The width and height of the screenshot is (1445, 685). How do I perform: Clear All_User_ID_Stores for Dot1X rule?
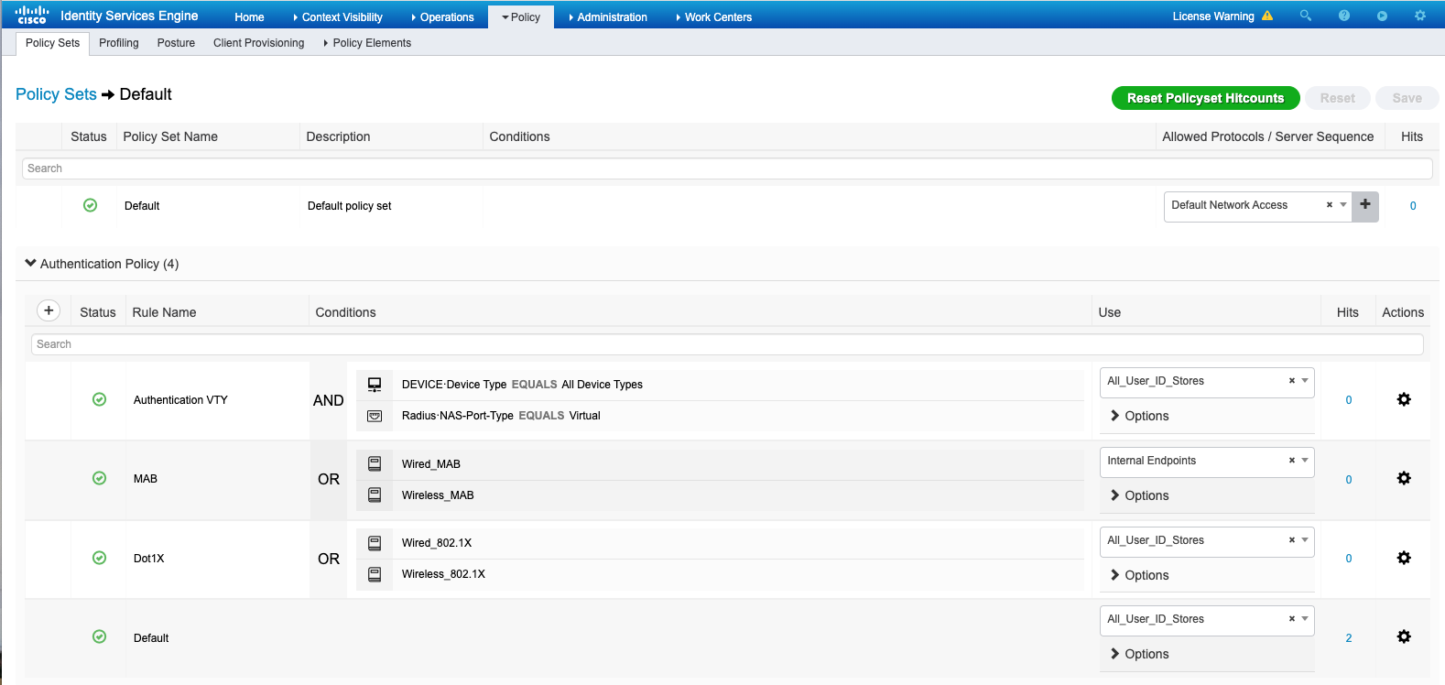(x=1292, y=540)
